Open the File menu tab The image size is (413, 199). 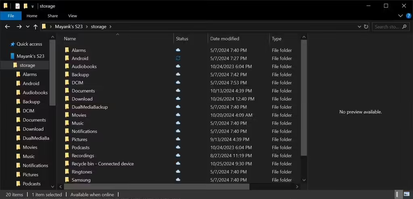(11, 16)
